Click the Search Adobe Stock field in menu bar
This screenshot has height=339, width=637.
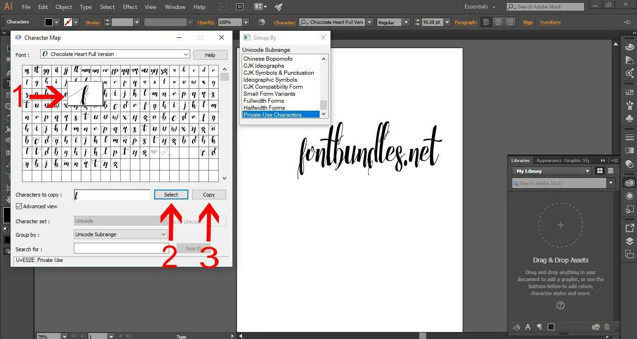(x=545, y=7)
